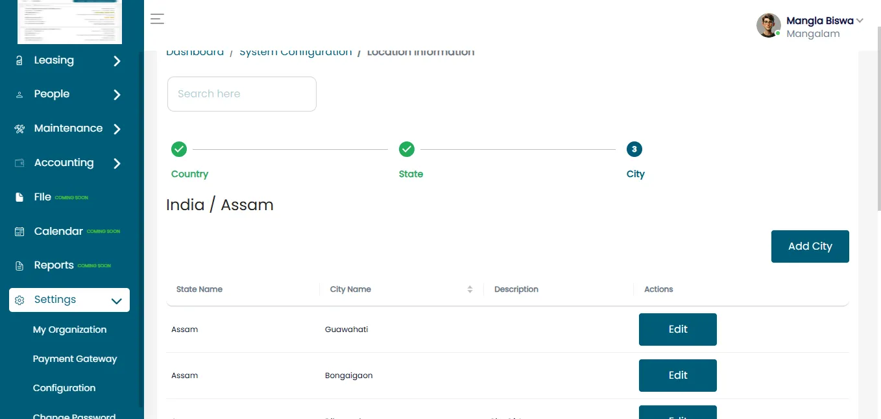This screenshot has height=419, width=881.
Task: Click the India / Assam heading
Action: point(220,205)
